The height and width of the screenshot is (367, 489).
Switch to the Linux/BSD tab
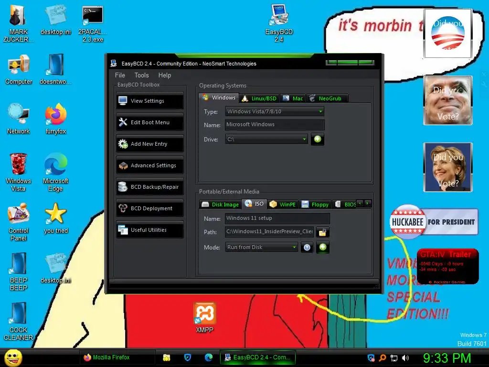click(259, 98)
